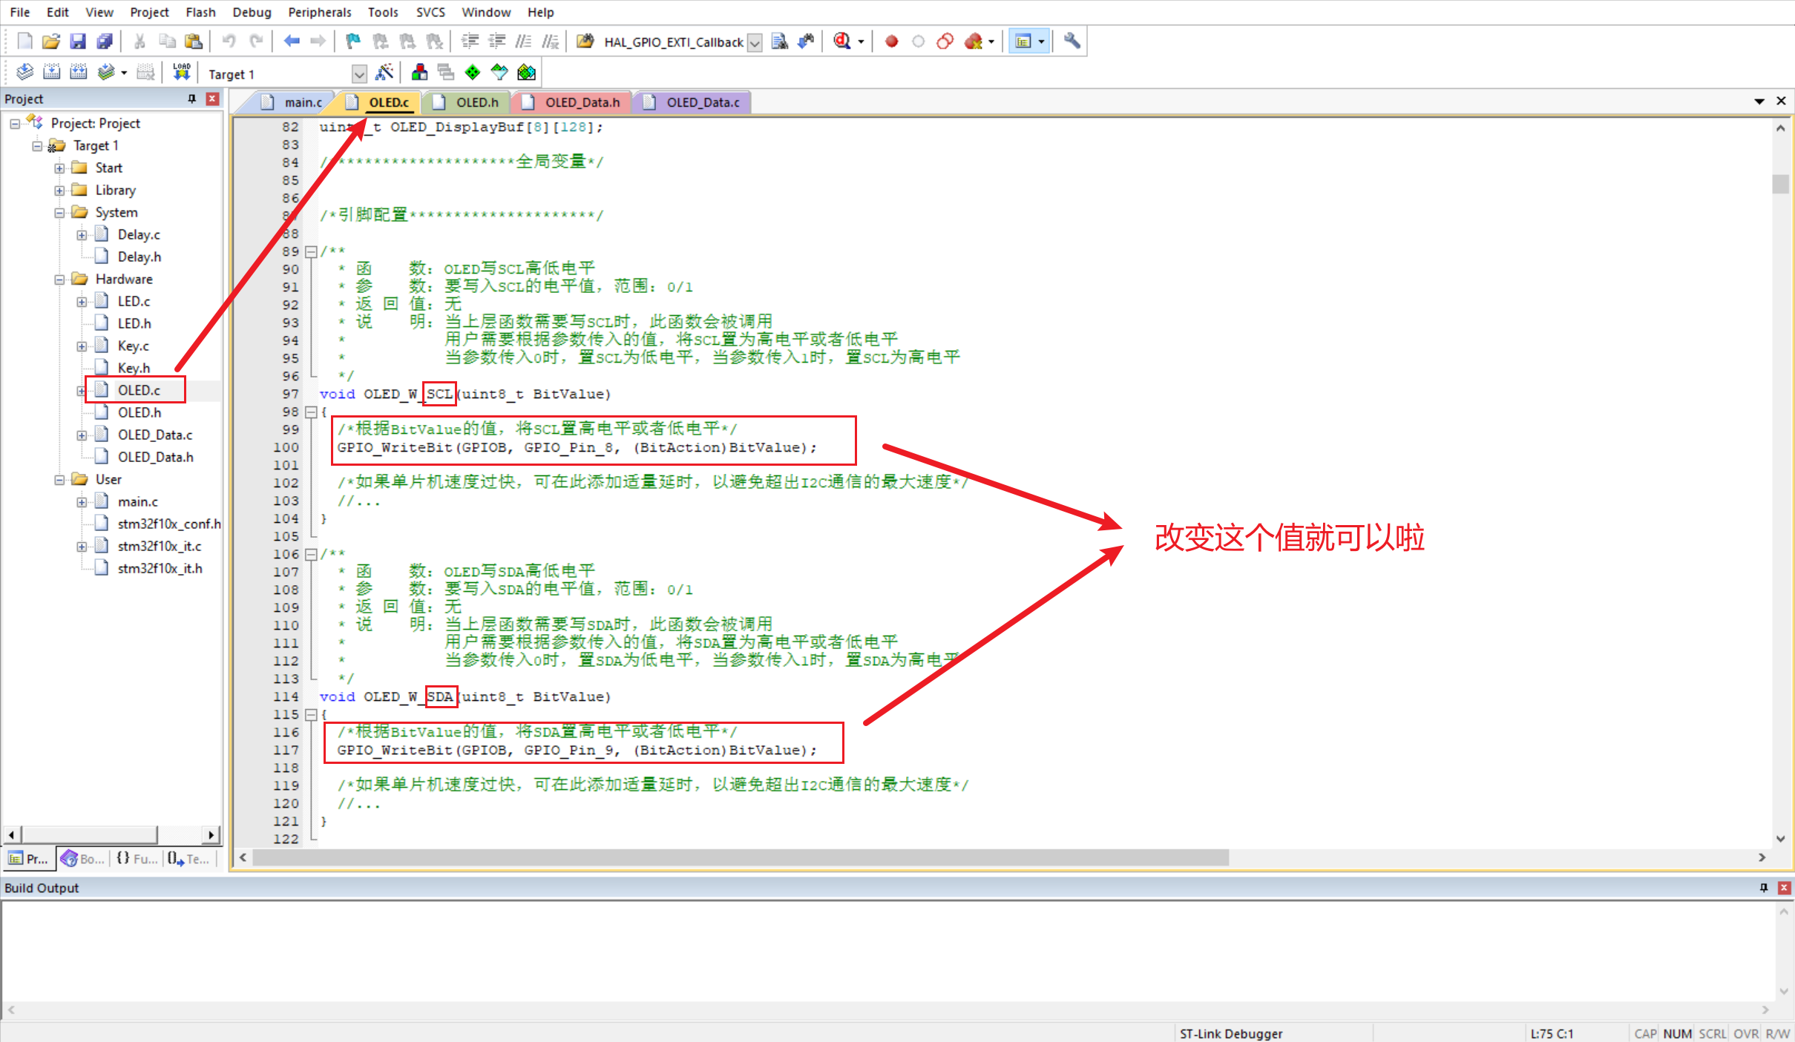Open Find in Files icon
This screenshot has height=1042, width=1795.
585,42
